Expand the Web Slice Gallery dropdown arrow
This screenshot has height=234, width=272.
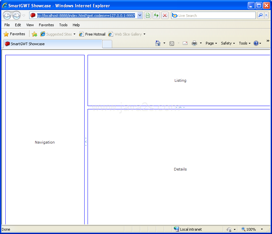click(x=144, y=34)
